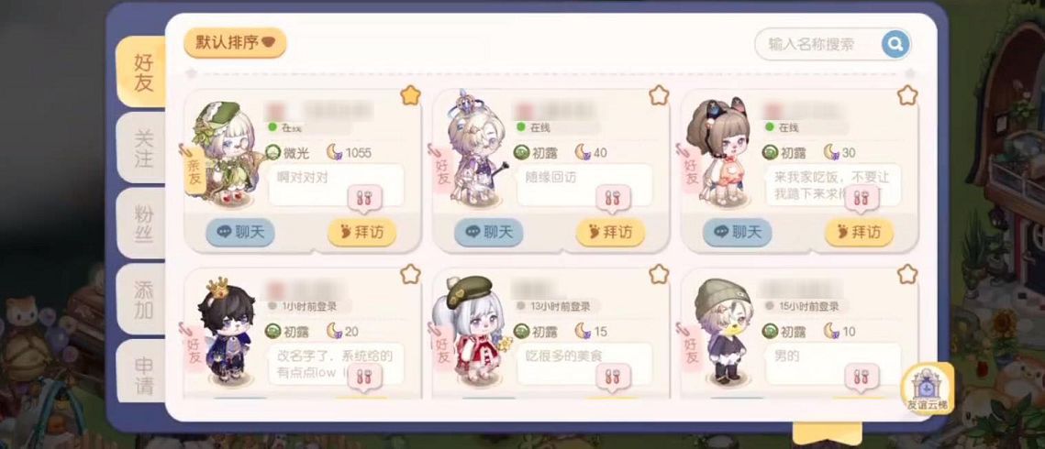Click 聊天 button on 微光 friend card
Screen dimensions: 1045x449
(240, 232)
